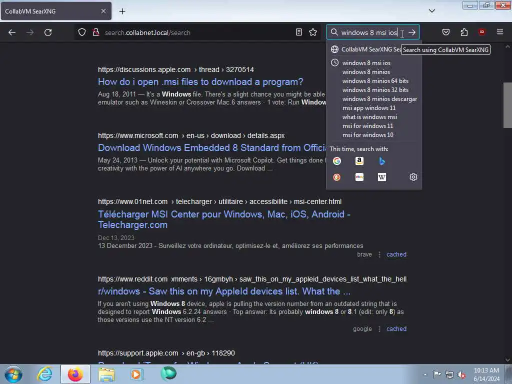This screenshot has height=384, width=512.
Task: Reload the current page
Action: coord(48,32)
